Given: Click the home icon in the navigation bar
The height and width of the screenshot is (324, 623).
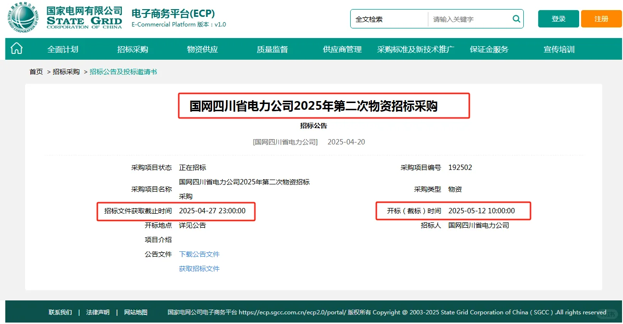Looking at the screenshot, I should point(16,49).
